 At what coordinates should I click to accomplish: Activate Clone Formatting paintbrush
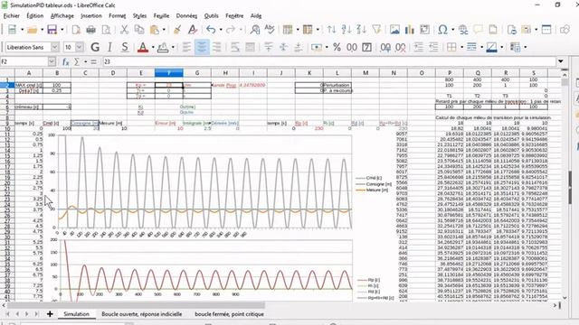pos(177,30)
